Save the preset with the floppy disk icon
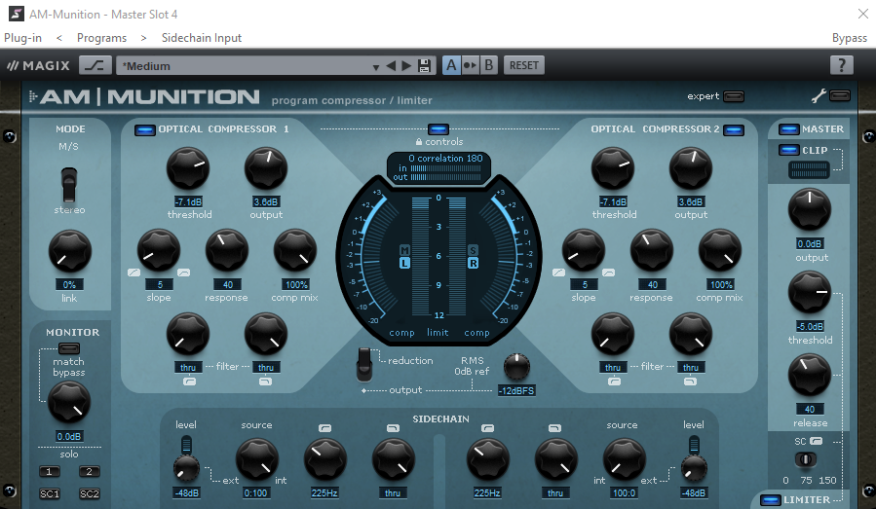This screenshot has height=509, width=876. pyautogui.click(x=424, y=66)
